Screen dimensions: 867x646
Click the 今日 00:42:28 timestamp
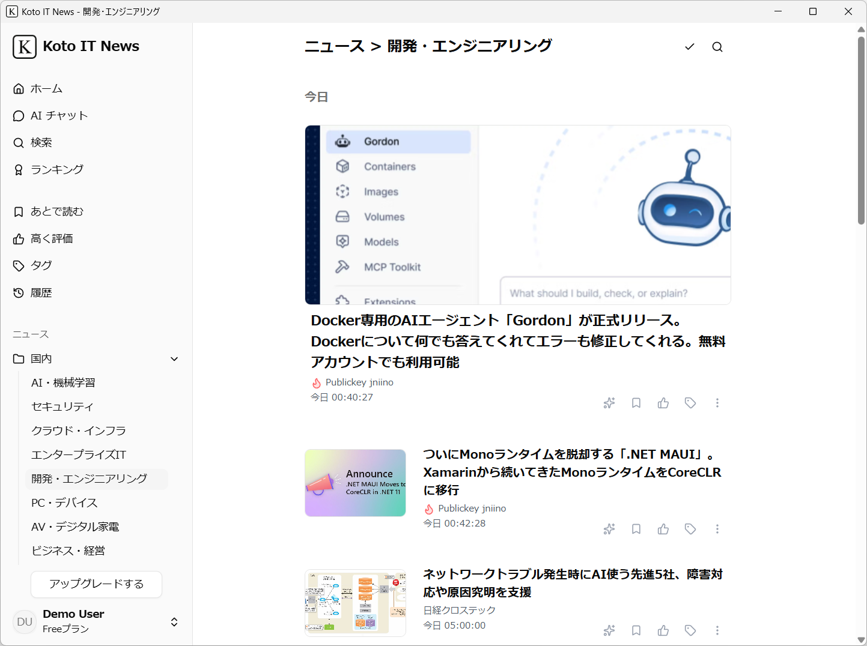(454, 524)
